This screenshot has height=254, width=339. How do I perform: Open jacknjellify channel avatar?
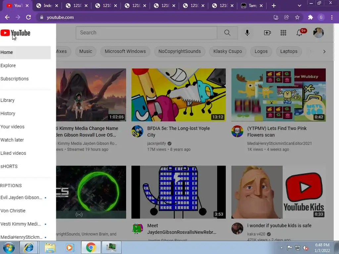137,131
